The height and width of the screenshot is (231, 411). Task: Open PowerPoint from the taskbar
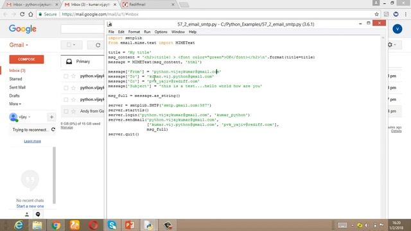click(130, 225)
